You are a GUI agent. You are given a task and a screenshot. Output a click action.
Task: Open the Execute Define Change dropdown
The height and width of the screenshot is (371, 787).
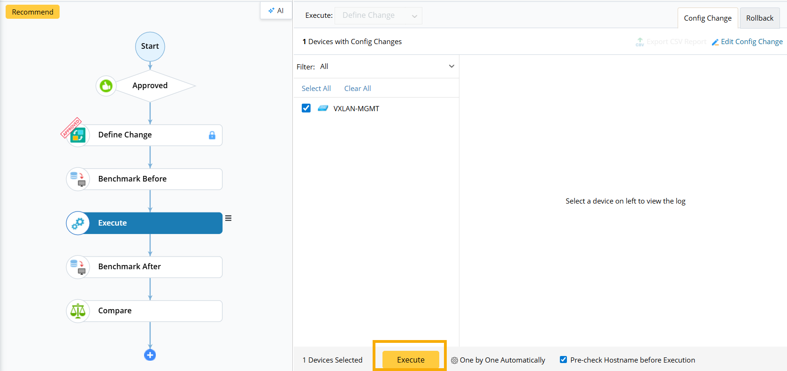(x=378, y=15)
